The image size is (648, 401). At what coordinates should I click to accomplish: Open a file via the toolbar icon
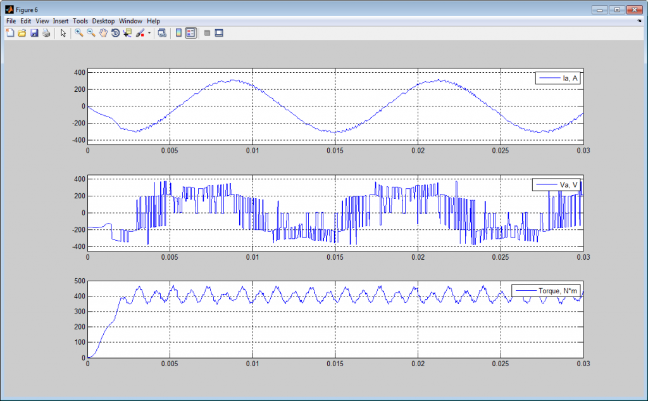22,32
